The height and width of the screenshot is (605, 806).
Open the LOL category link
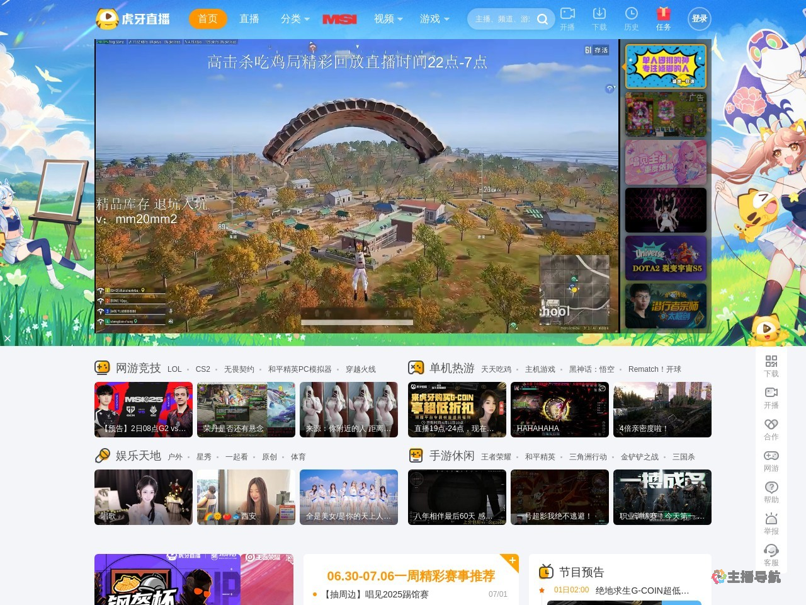174,369
